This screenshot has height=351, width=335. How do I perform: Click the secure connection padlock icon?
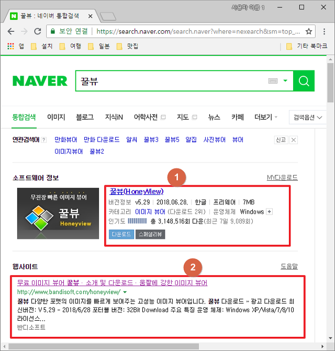point(53,31)
